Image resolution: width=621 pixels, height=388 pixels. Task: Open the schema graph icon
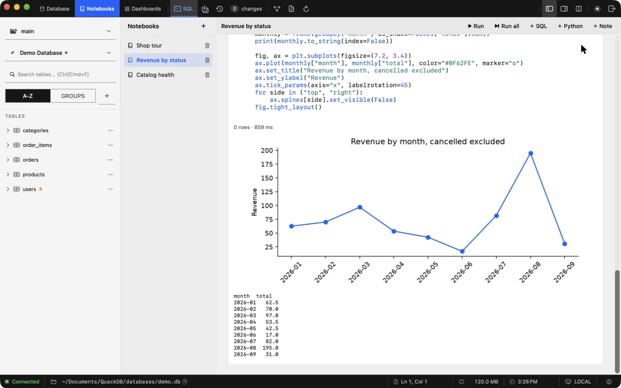[277, 8]
